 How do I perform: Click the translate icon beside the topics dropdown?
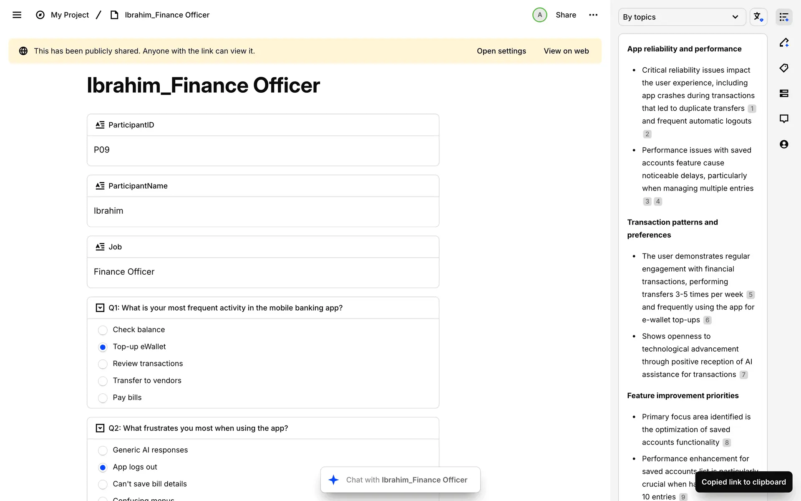pyautogui.click(x=758, y=17)
